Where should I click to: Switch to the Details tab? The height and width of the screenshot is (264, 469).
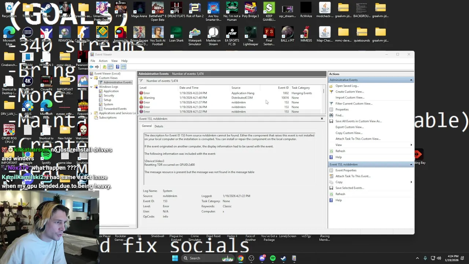pyautogui.click(x=159, y=126)
